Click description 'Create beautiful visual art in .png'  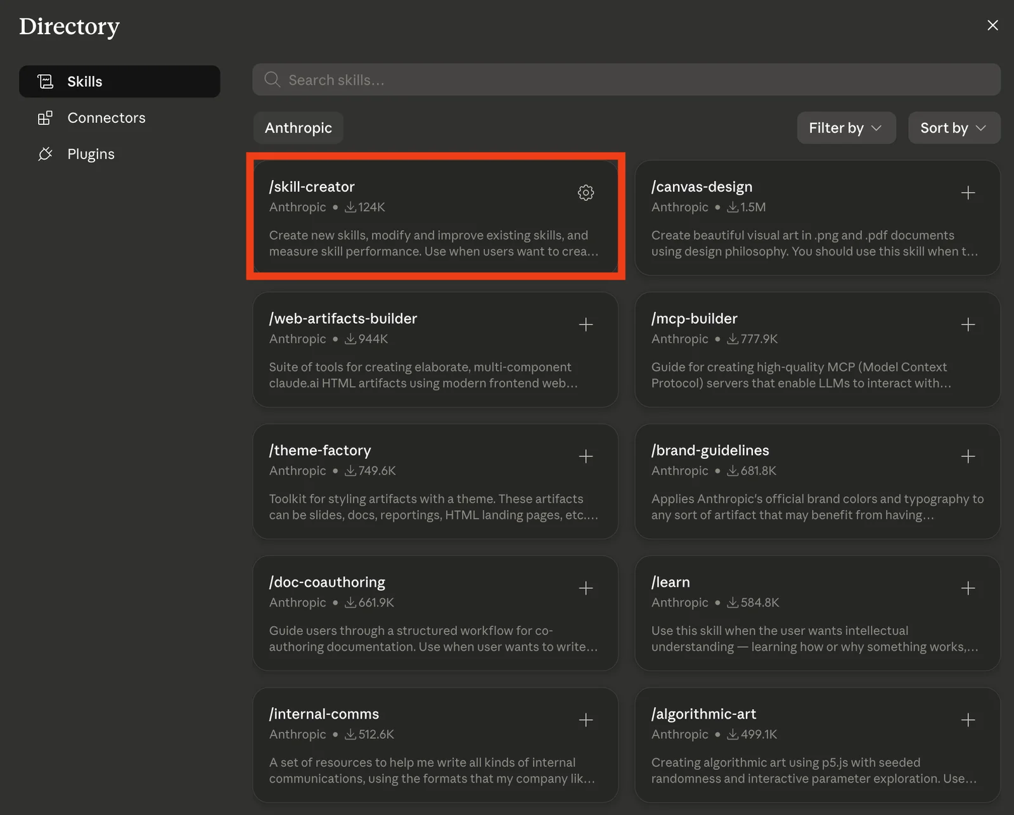[814, 243]
